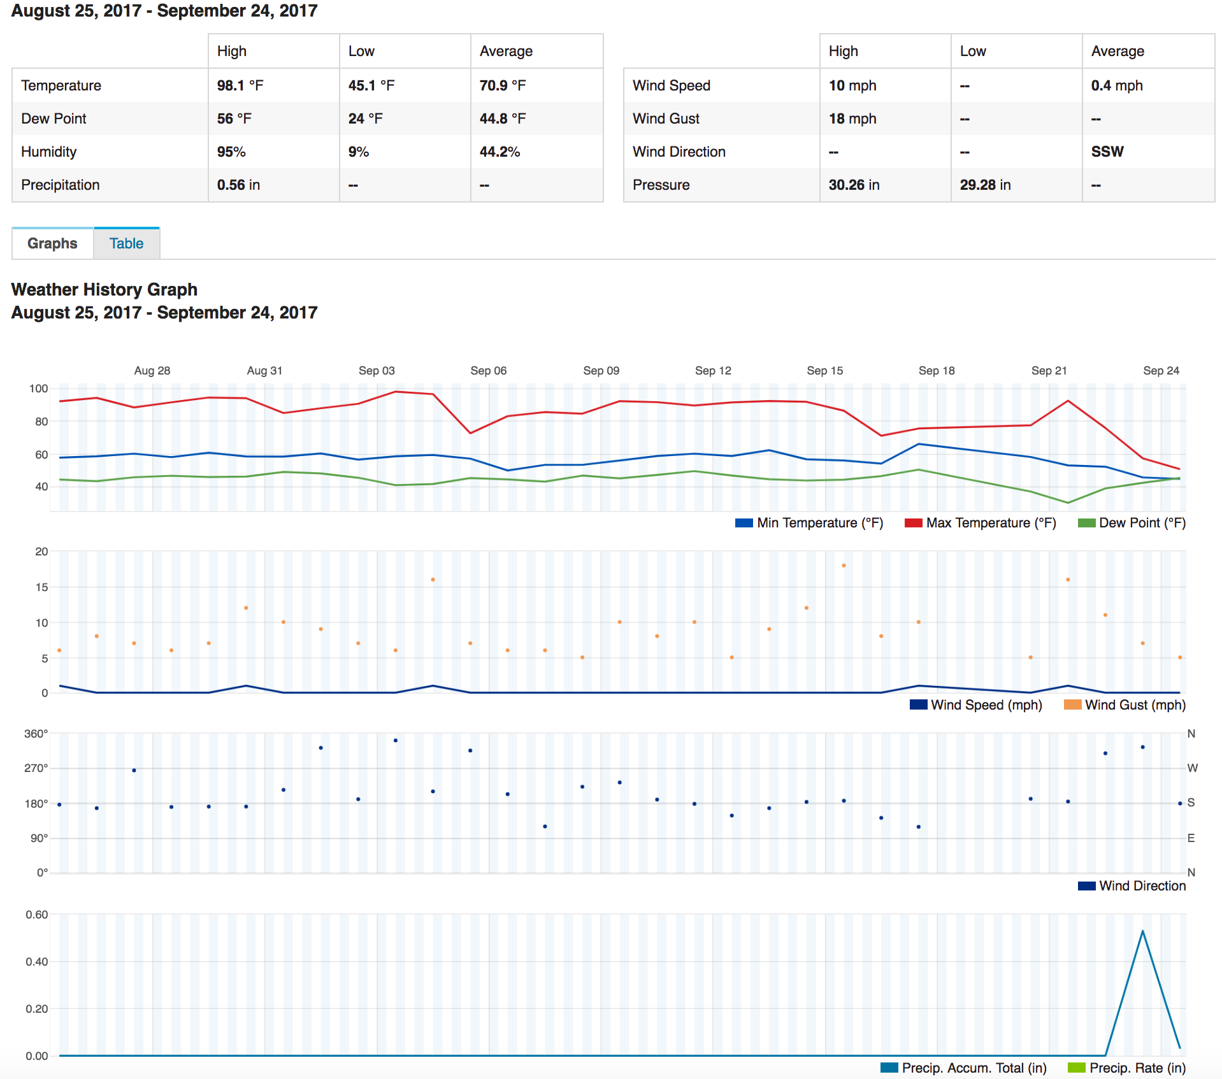Click the Wind Speed legend swatch

pyautogui.click(x=919, y=704)
